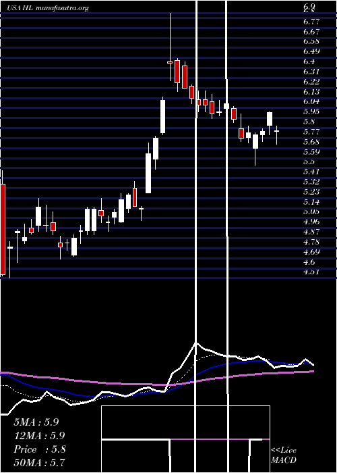Select the 6.77 price axis label
The width and height of the screenshot is (337, 473).
pos(311,22)
